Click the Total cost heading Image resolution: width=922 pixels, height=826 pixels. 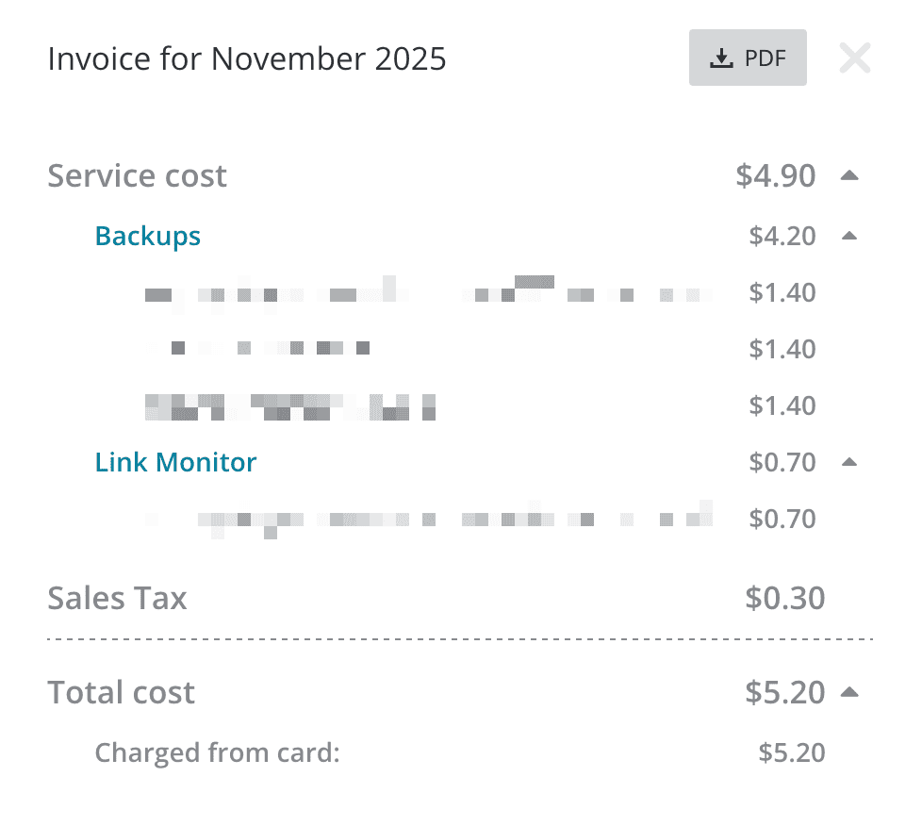[122, 693]
